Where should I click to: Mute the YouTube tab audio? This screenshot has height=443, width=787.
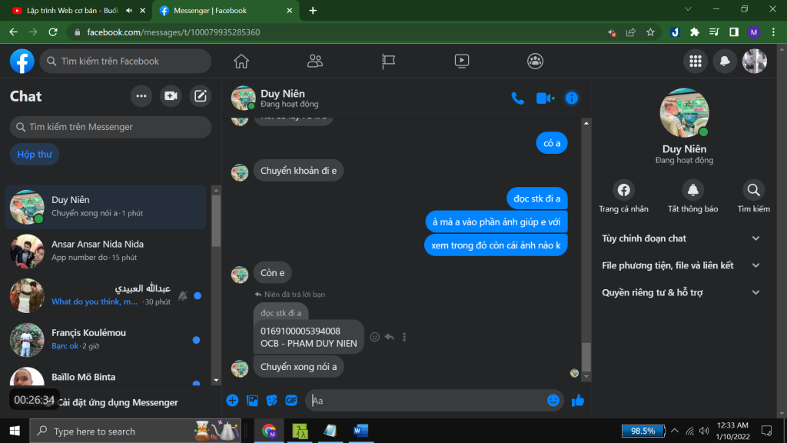[x=128, y=11]
